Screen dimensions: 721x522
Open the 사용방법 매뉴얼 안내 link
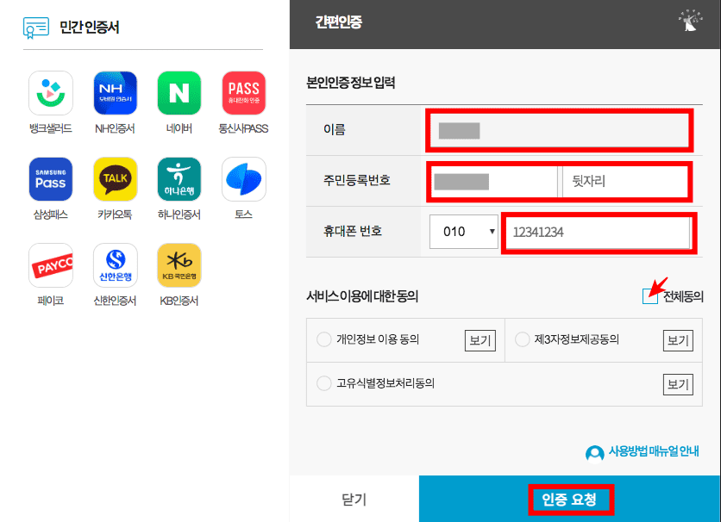[x=654, y=451]
